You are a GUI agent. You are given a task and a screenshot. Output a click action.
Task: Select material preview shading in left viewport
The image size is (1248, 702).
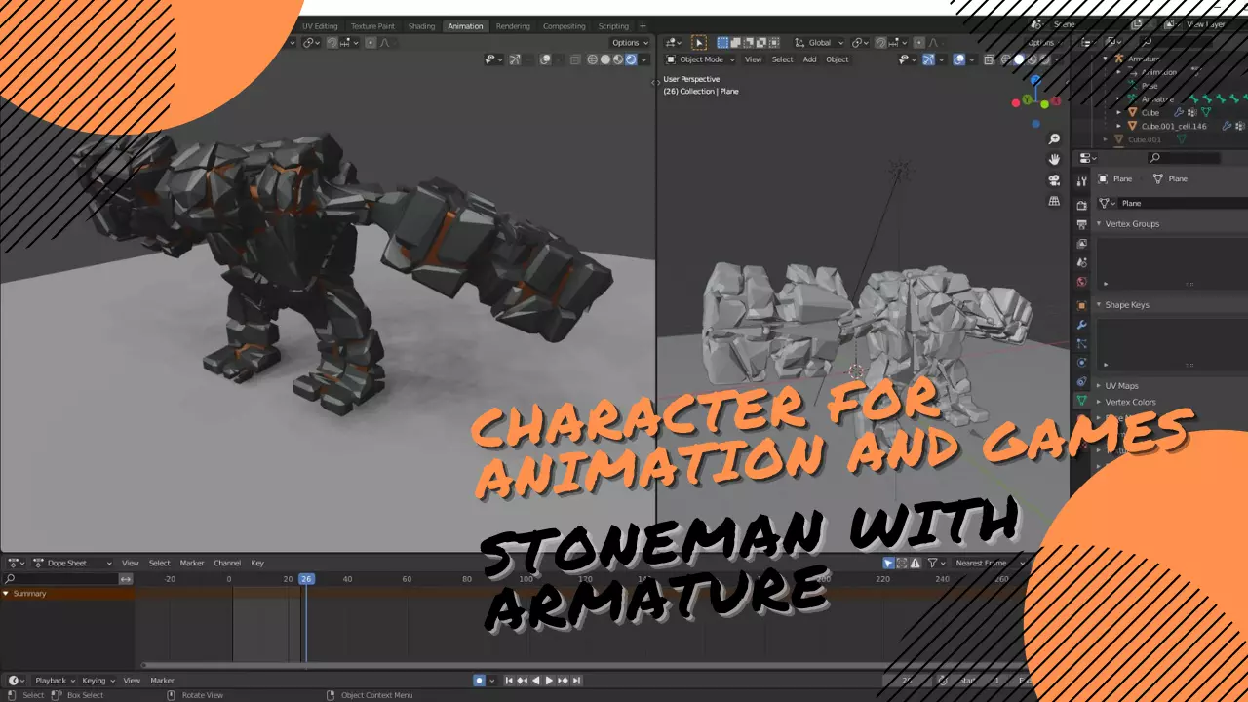(x=617, y=59)
